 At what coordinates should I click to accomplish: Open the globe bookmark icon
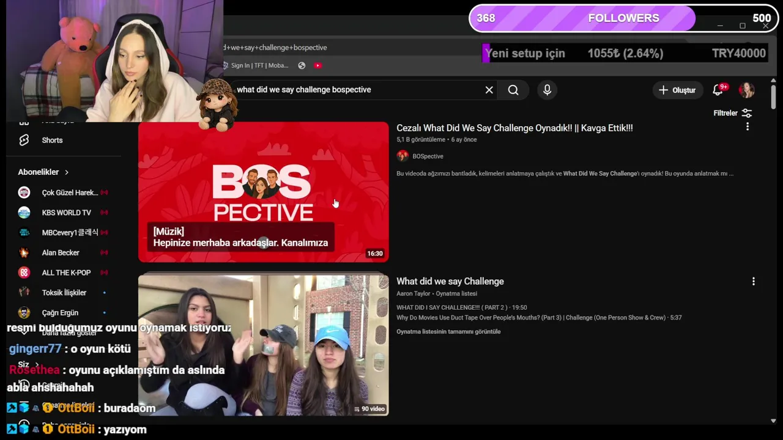(x=302, y=65)
